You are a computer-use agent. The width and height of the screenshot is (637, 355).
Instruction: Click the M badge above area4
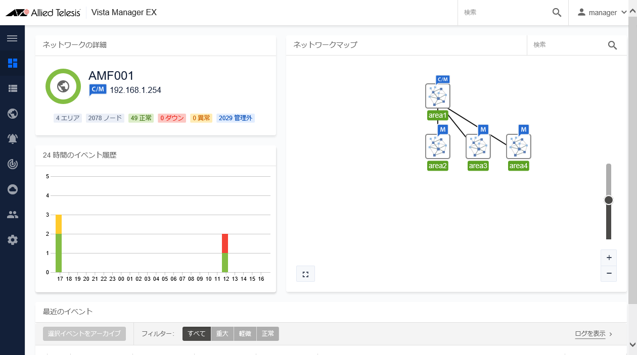click(523, 129)
